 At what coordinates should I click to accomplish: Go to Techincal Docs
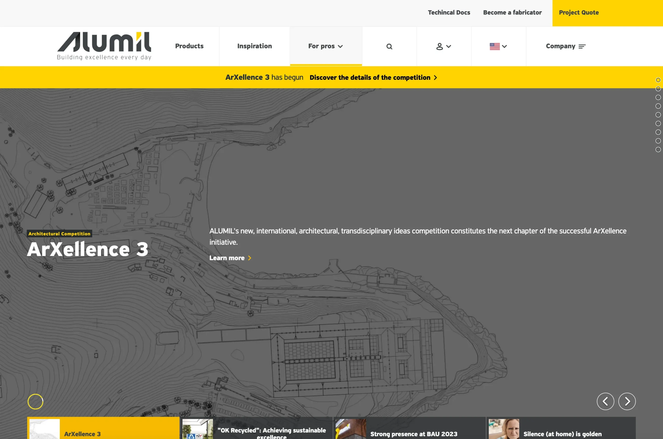tap(449, 13)
